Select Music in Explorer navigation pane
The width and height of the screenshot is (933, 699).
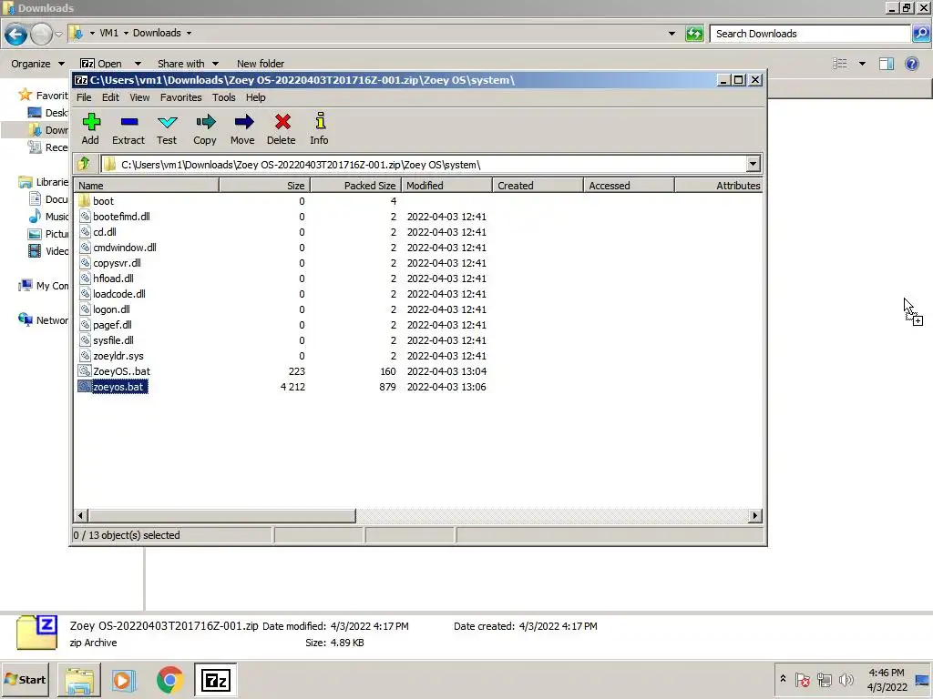[x=49, y=217]
